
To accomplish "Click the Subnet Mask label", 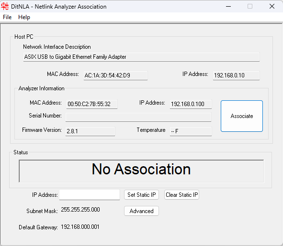I will (x=42, y=211).
